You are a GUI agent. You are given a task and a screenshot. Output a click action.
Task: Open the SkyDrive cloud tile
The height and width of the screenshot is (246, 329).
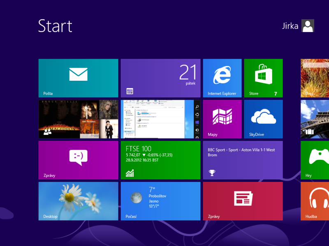tap(263, 119)
